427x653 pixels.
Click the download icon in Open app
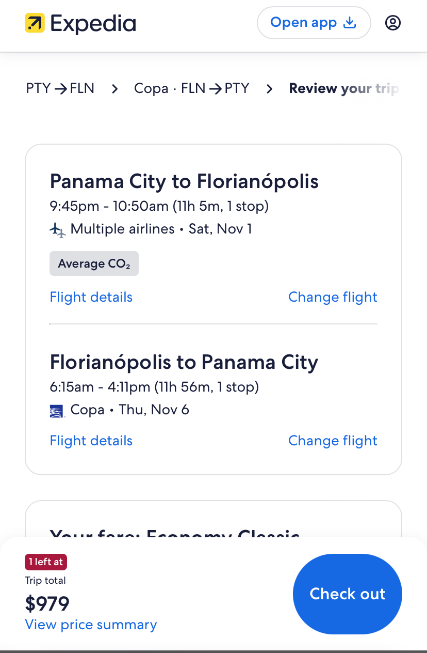coord(350,23)
